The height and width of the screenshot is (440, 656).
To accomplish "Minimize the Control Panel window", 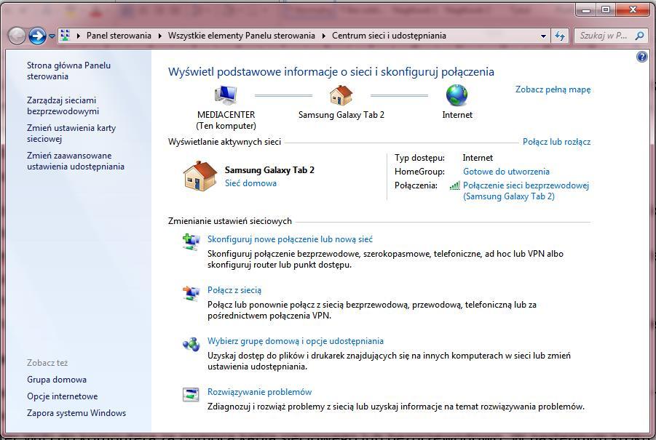I will [585, 9].
